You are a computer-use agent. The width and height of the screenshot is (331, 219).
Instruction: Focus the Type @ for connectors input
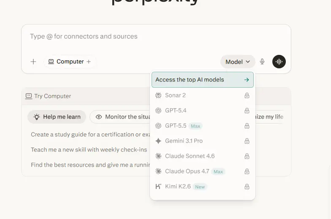click(156, 36)
